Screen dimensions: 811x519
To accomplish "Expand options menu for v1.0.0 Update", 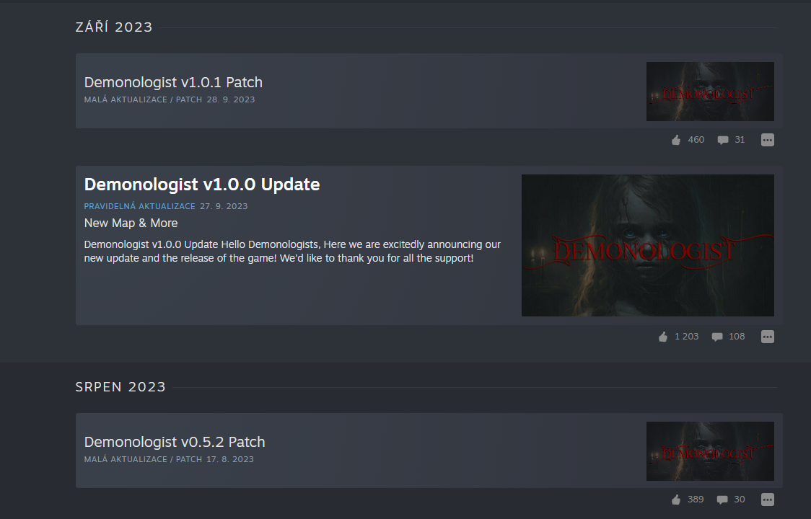I will [768, 337].
